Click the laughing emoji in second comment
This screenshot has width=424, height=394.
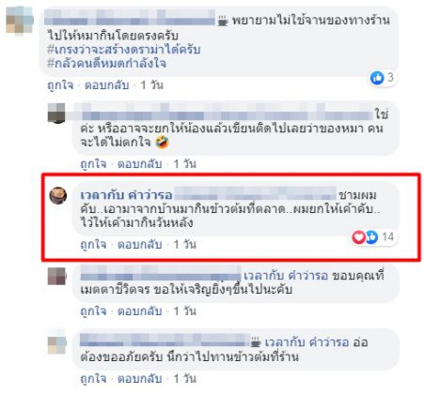163,143
